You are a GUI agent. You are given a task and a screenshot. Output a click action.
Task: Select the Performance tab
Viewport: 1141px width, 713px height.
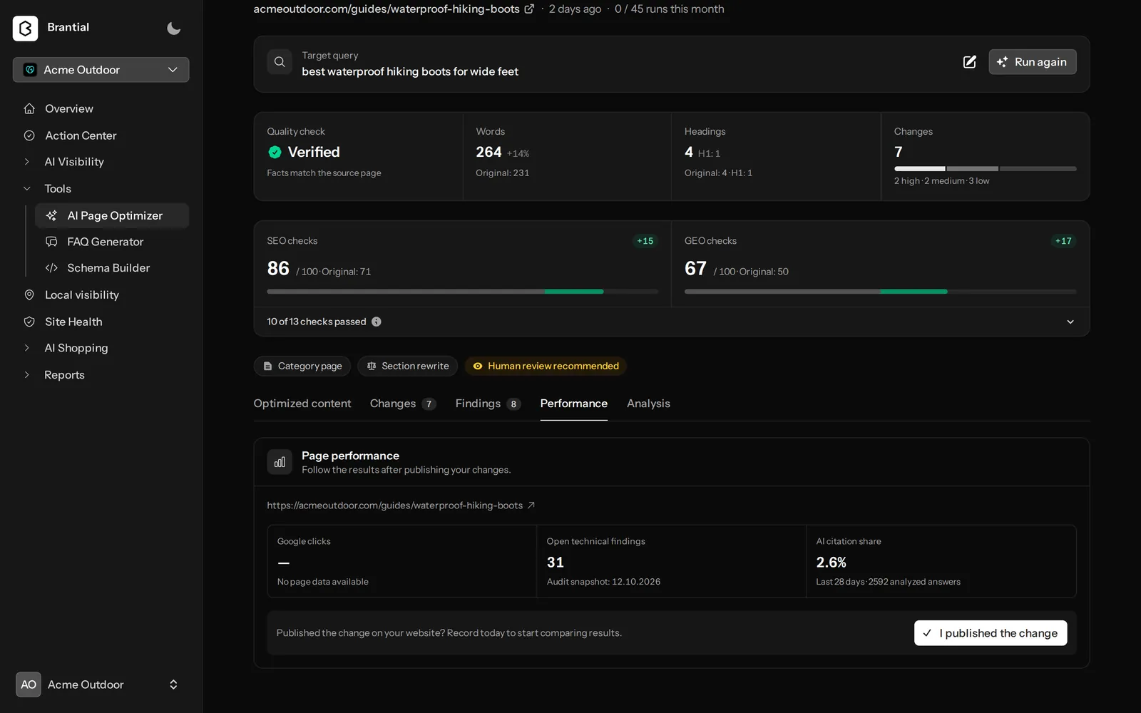point(574,404)
